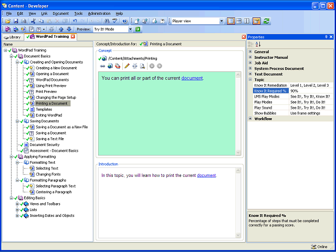Expand the General properties group
This screenshot has width=336, height=252.
[250, 51]
